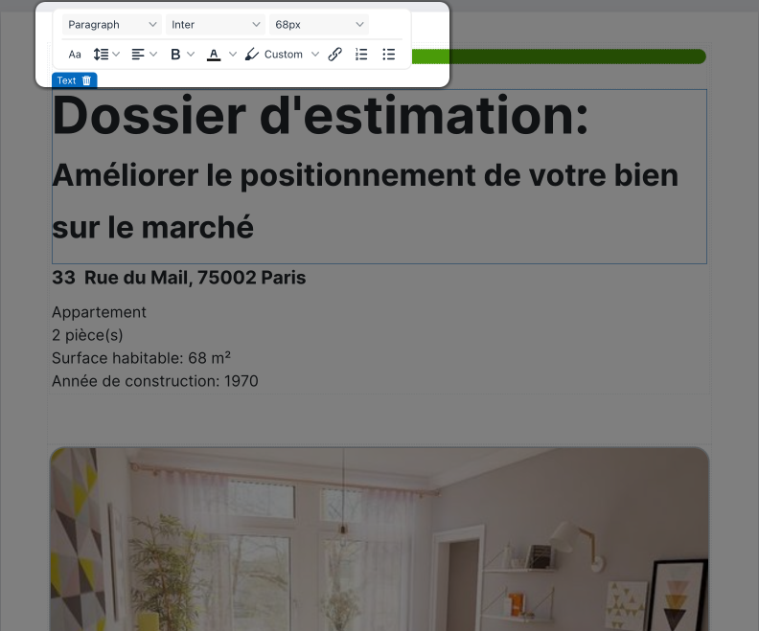Open the Paragraph style dropdown
759x631 pixels.
tap(112, 25)
